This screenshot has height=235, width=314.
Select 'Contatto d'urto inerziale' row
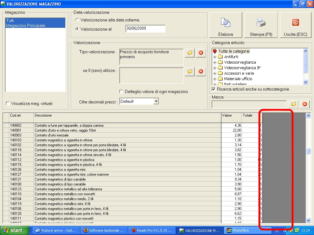pos(132,135)
